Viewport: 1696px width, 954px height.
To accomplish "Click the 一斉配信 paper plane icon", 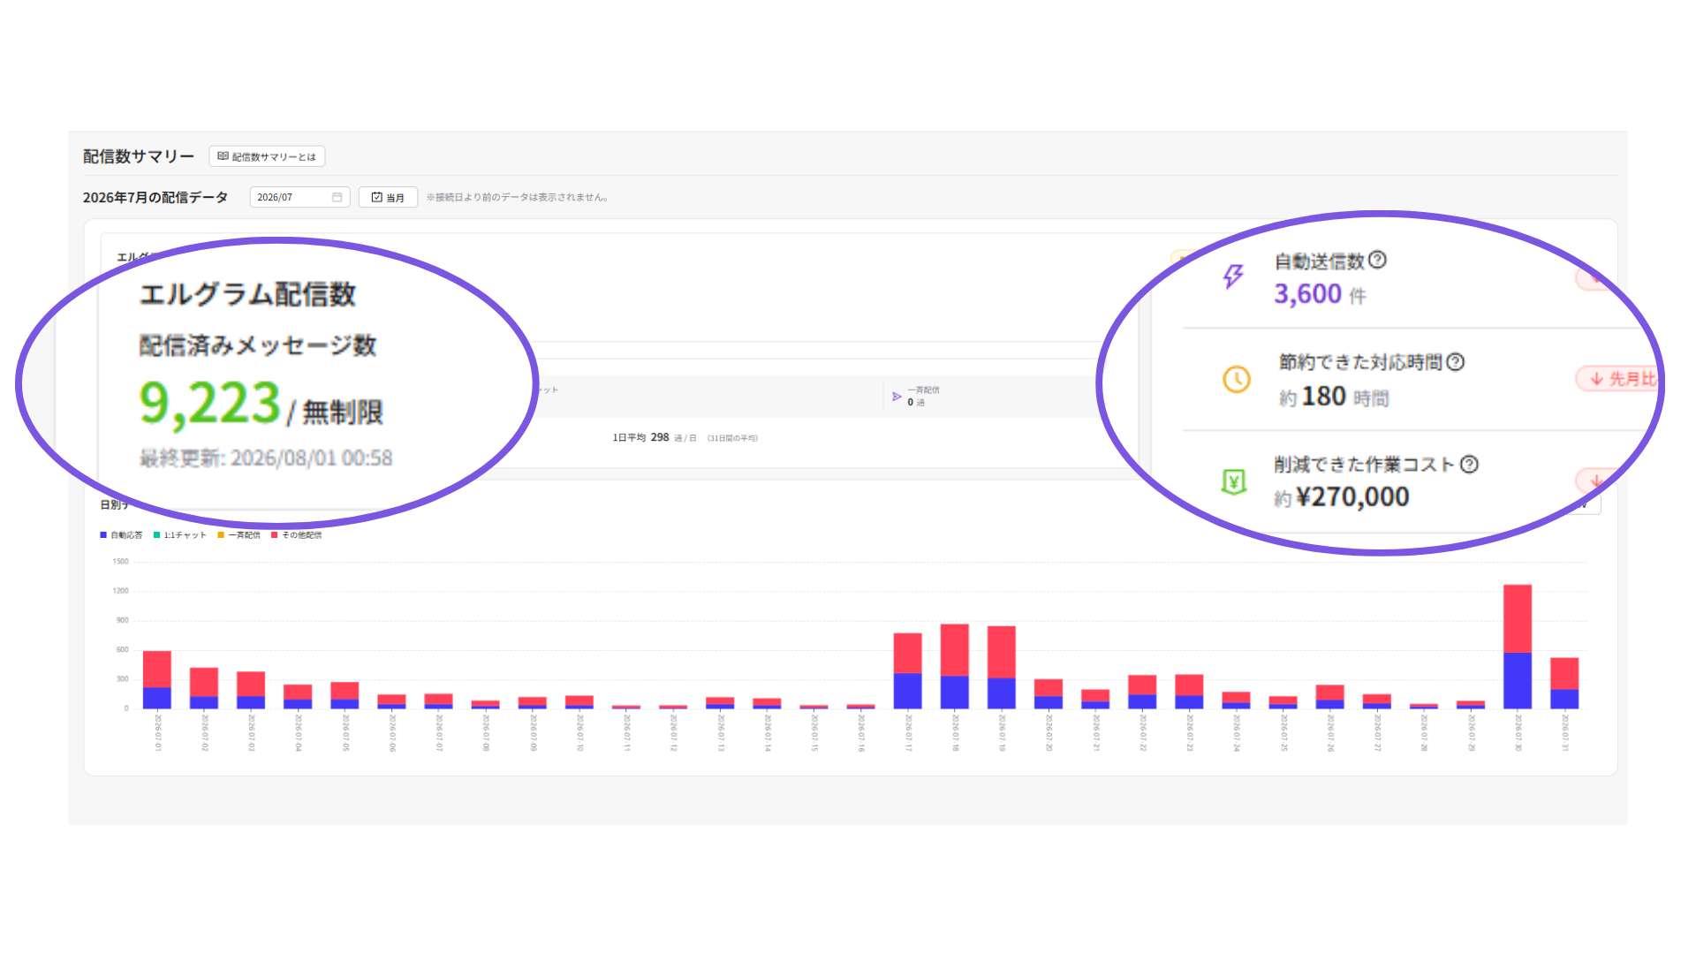I will [x=897, y=397].
